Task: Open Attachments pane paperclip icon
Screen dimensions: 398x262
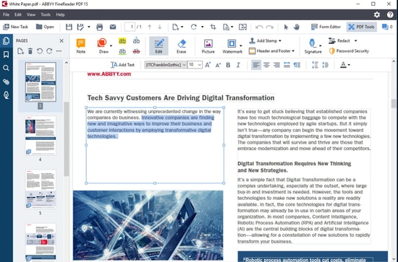Action: tap(6, 82)
